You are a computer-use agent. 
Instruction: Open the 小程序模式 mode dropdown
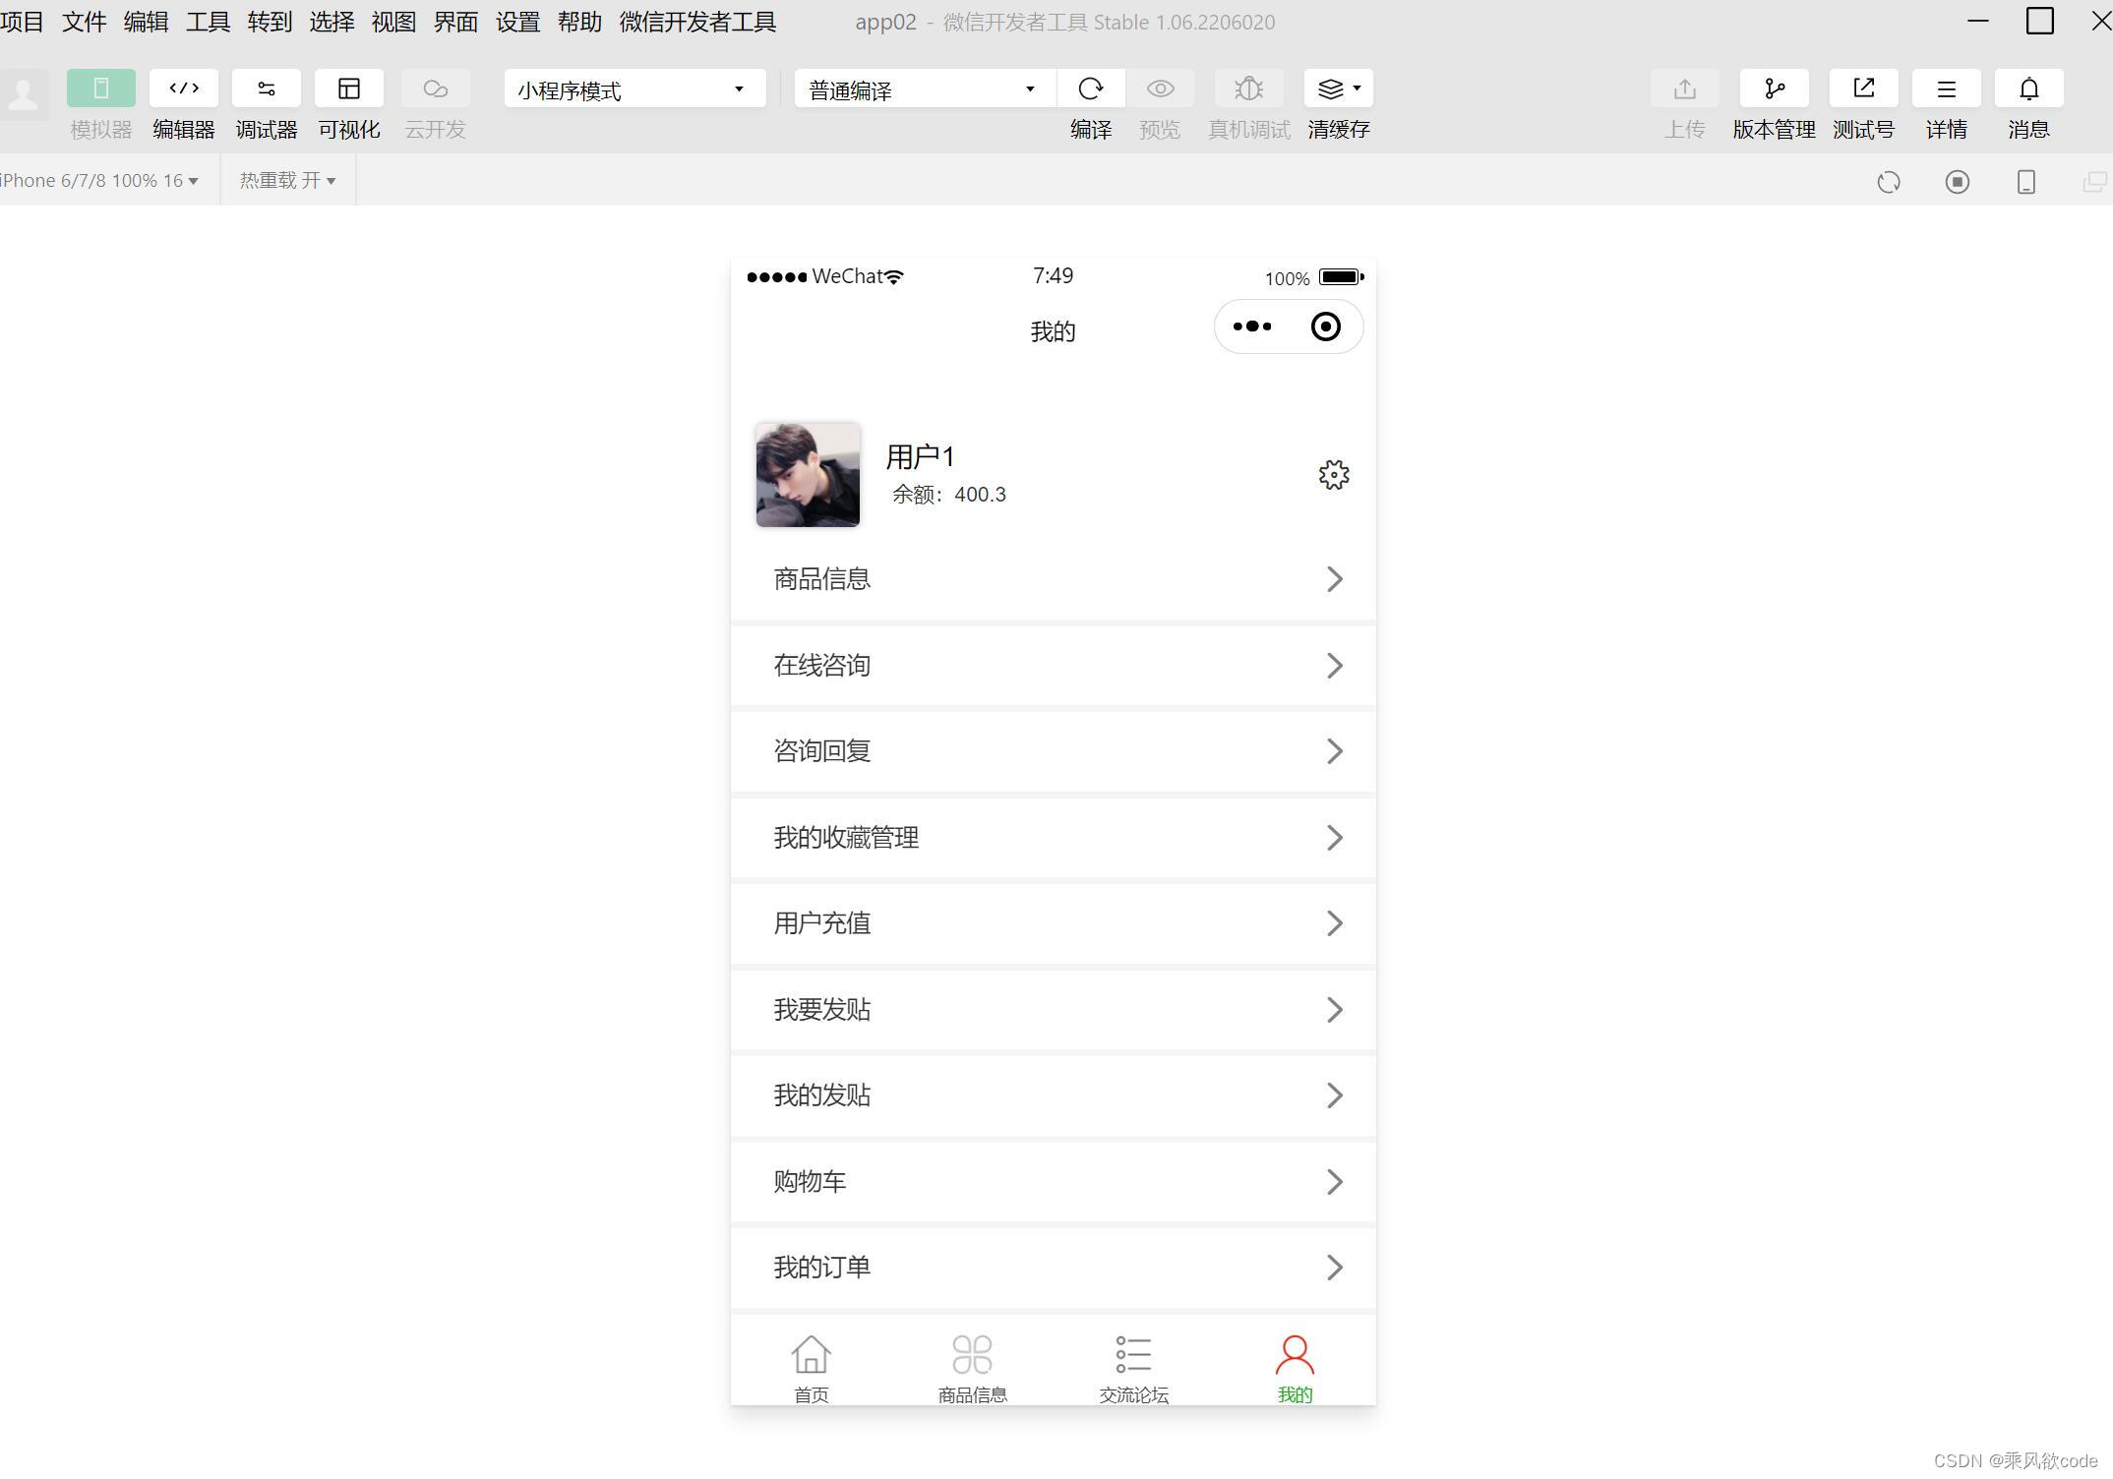point(634,89)
